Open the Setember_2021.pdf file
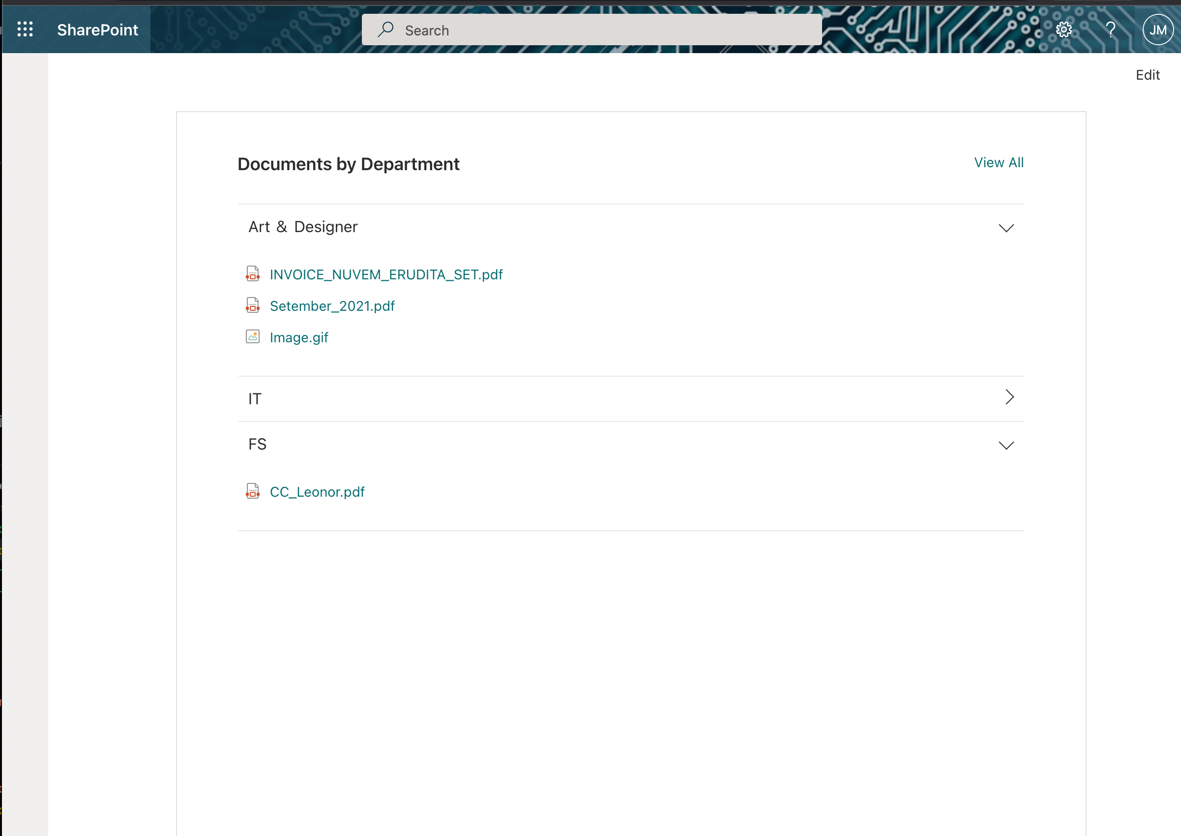 (x=332, y=306)
